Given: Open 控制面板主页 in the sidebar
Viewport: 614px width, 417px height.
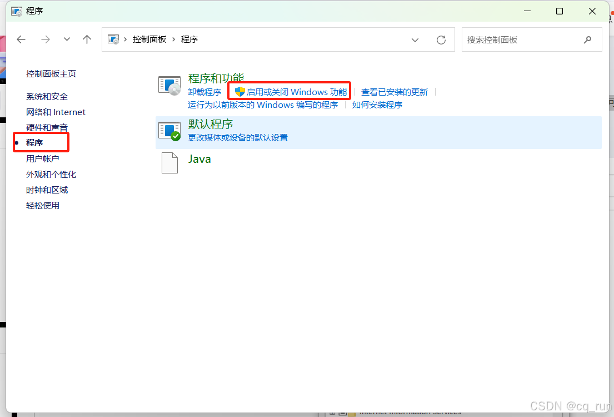Looking at the screenshot, I should coord(51,74).
